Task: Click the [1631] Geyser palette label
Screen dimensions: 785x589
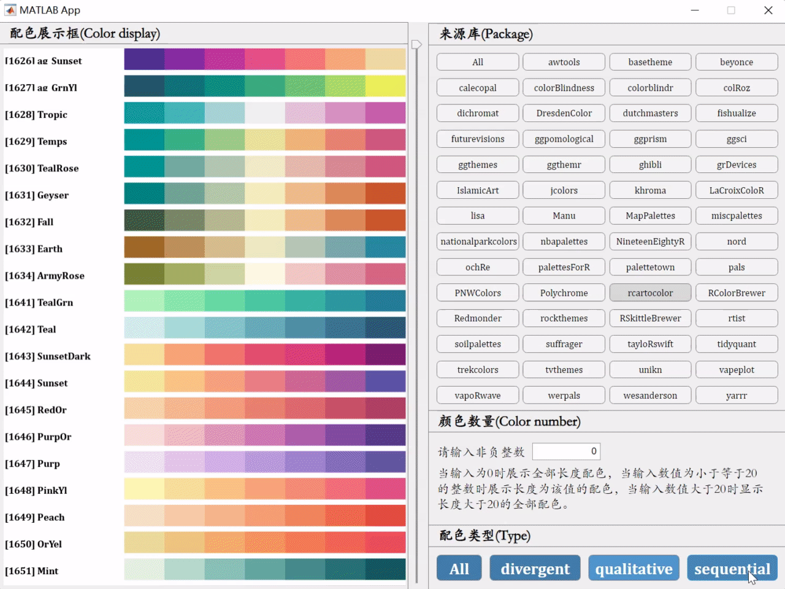Action: coord(37,196)
